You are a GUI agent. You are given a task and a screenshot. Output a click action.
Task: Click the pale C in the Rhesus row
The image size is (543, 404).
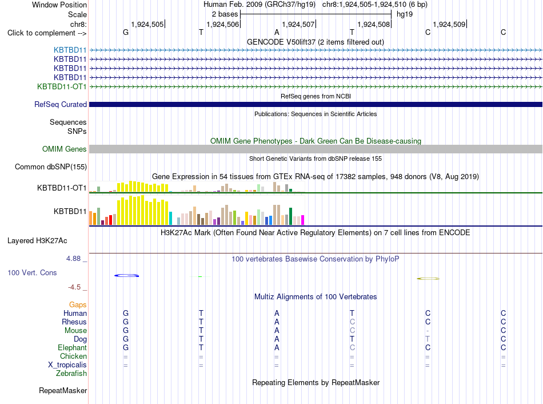352,322
